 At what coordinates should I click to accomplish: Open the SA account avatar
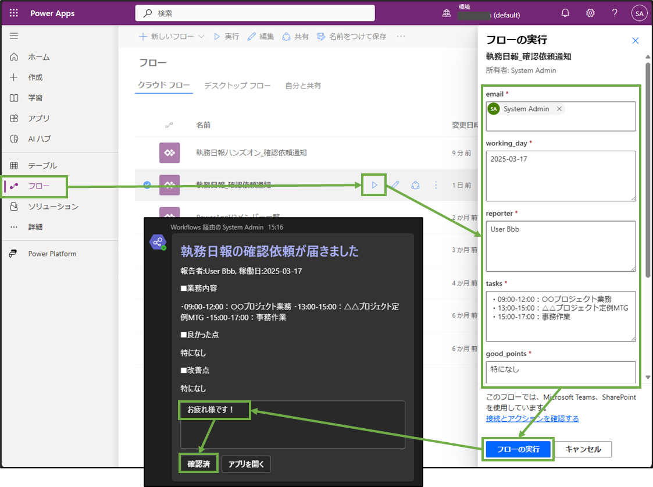(639, 13)
